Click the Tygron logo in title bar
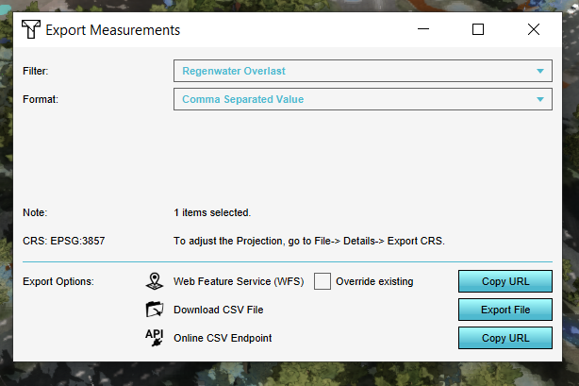579x386 pixels. (x=30, y=30)
